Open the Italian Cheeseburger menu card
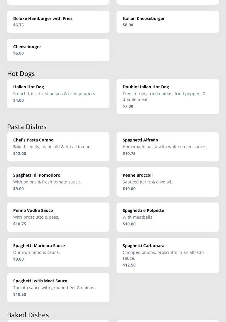 pos(168,22)
